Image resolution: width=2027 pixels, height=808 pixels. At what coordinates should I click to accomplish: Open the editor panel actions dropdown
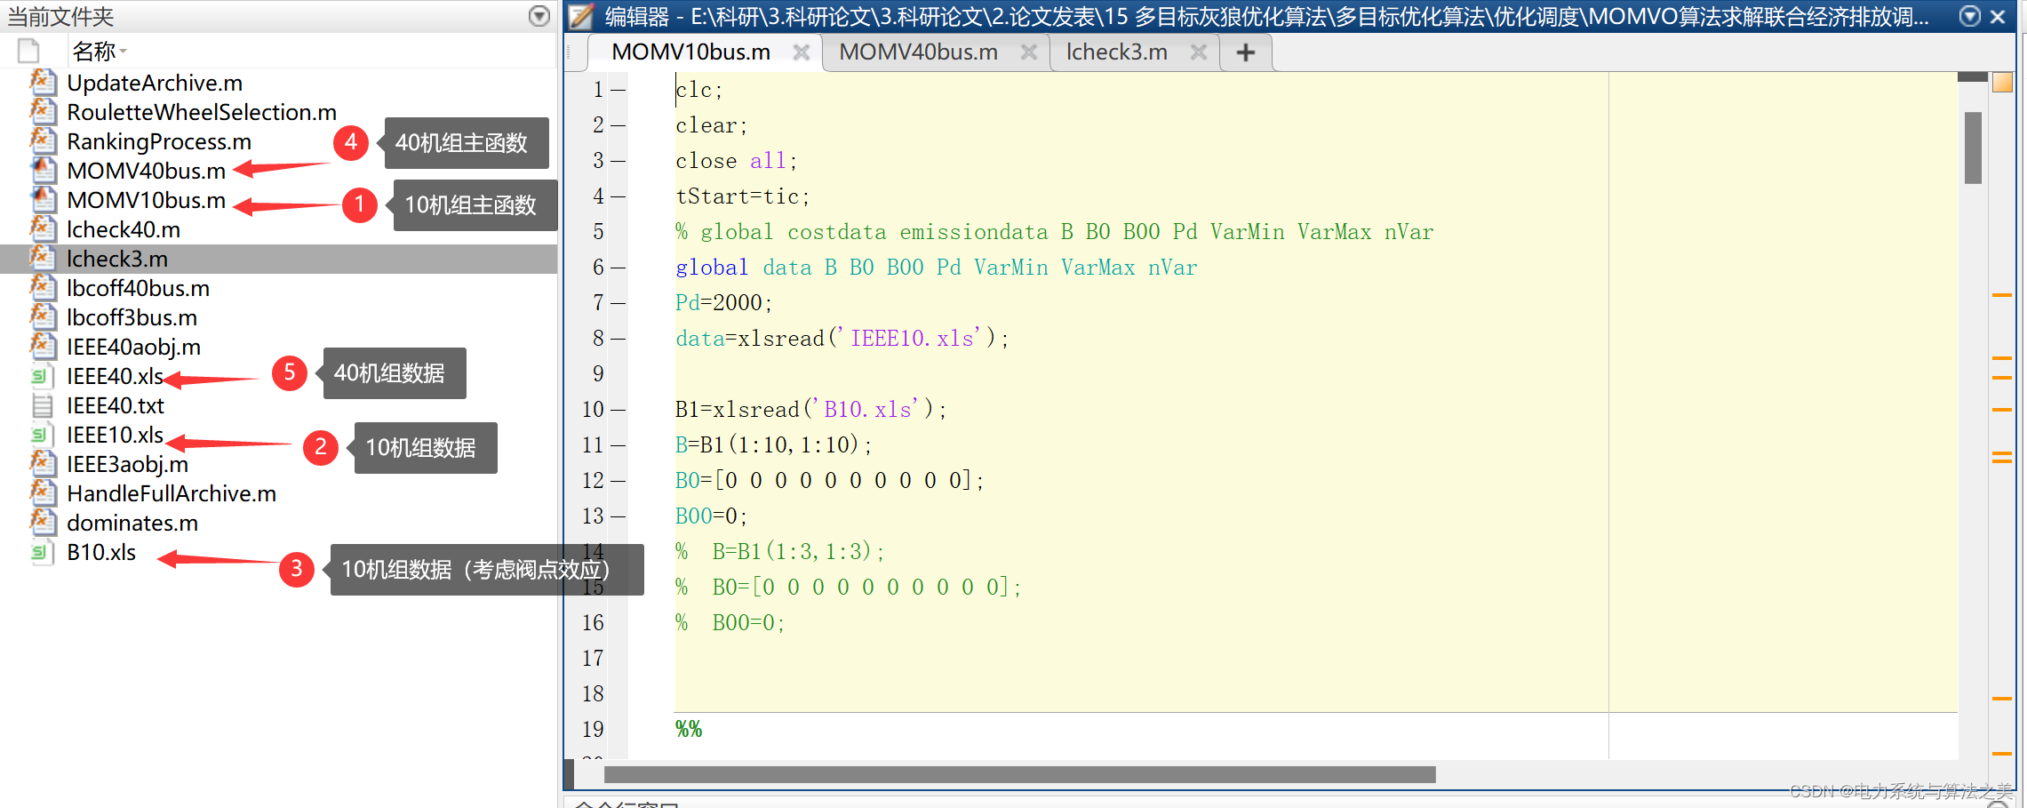click(1970, 16)
